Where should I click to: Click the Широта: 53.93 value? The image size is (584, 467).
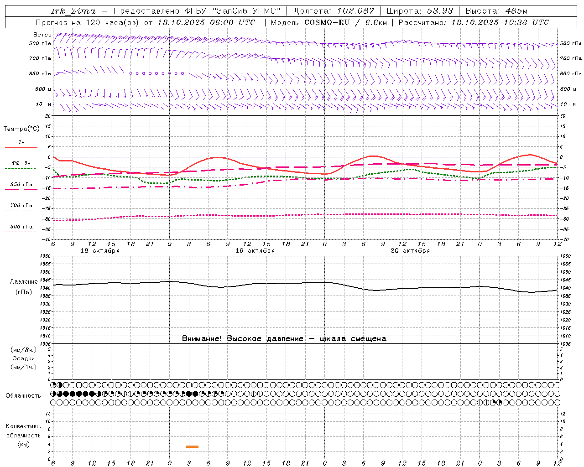[420, 10]
